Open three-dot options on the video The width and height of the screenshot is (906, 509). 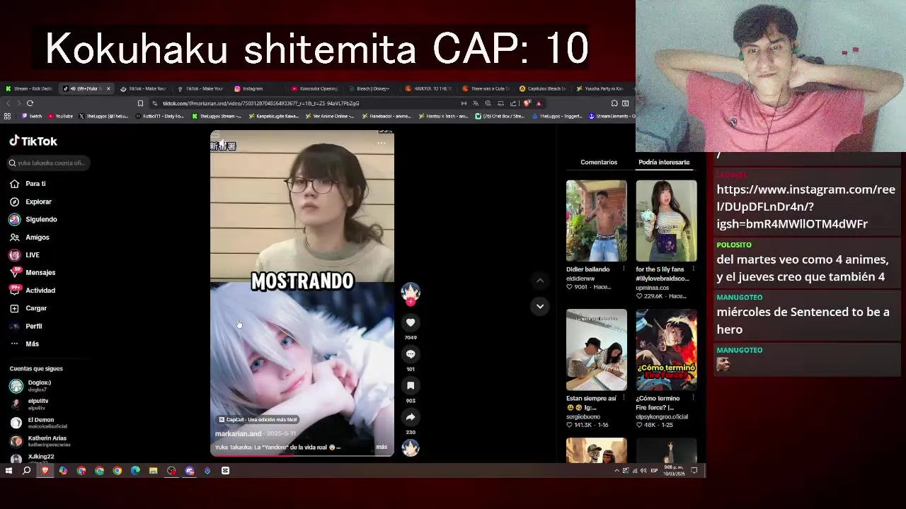pyautogui.click(x=381, y=143)
